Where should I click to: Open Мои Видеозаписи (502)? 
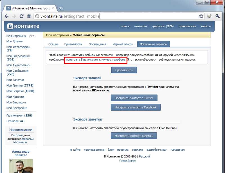[18, 58]
